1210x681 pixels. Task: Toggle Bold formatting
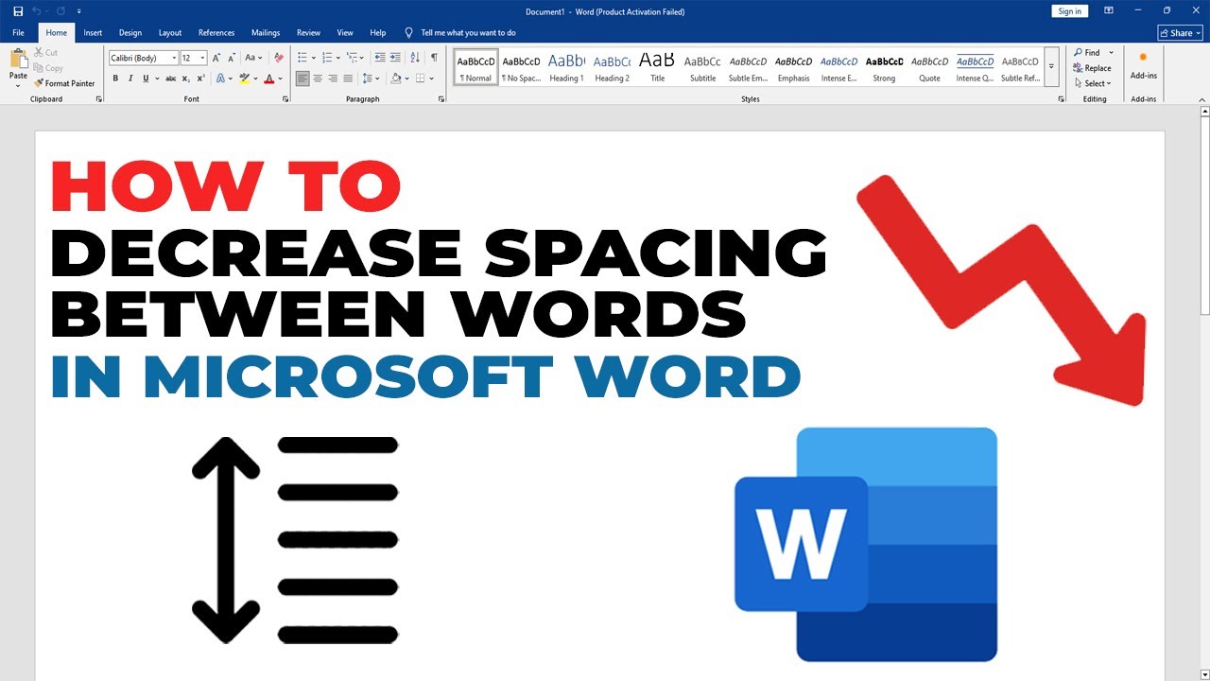click(115, 79)
